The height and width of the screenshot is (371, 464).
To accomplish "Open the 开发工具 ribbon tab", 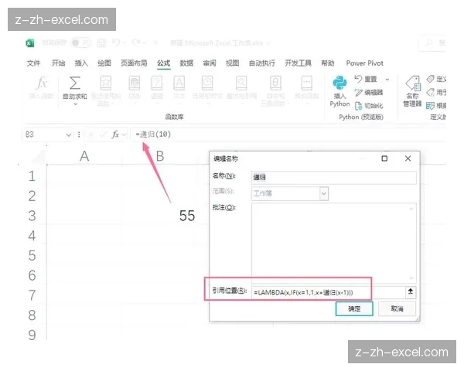I will point(298,63).
